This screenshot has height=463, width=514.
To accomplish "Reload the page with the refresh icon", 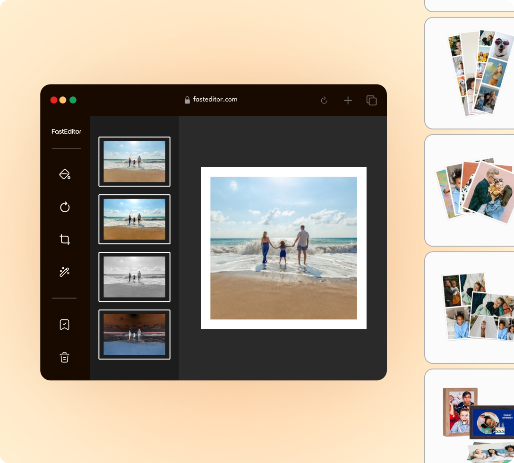I will tap(324, 100).
